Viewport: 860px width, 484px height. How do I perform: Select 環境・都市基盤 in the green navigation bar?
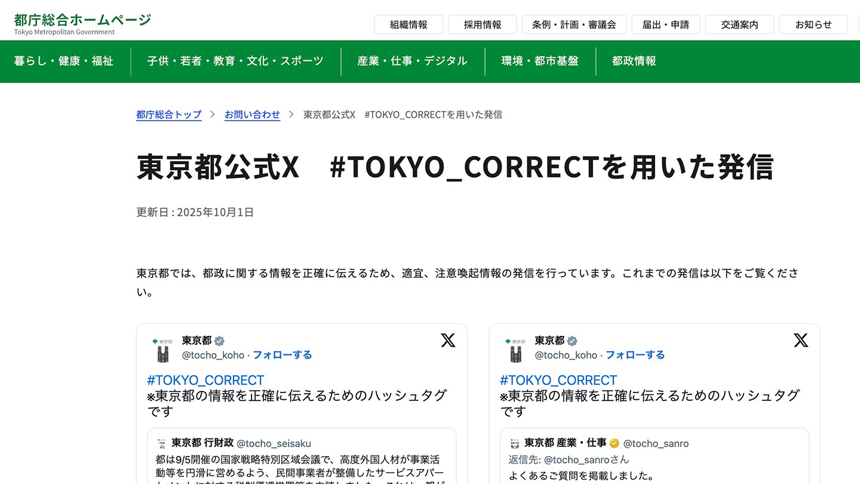(540, 61)
